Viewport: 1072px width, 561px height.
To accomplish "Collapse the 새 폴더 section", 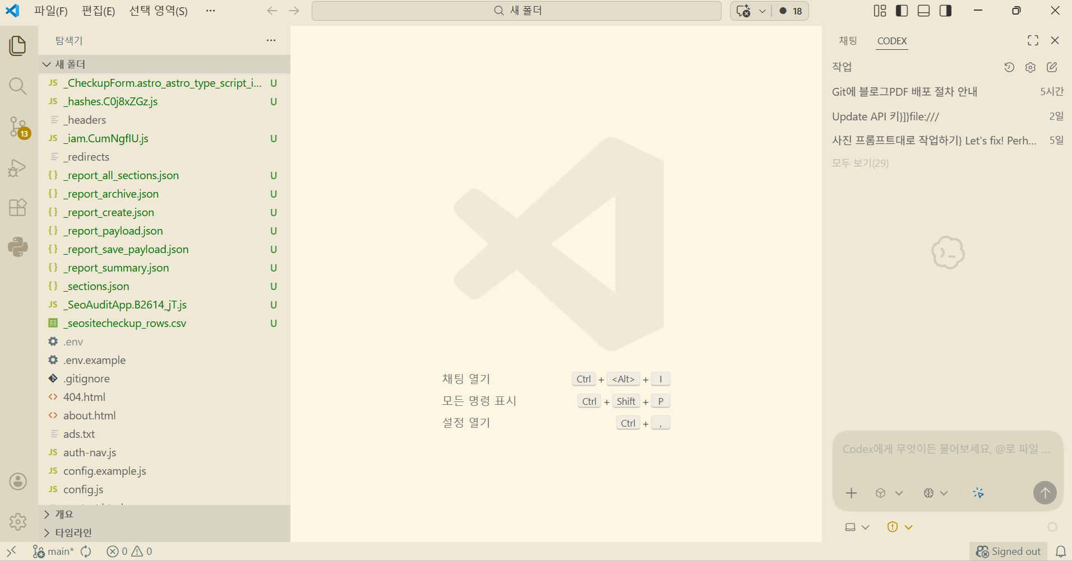I will tap(164, 64).
